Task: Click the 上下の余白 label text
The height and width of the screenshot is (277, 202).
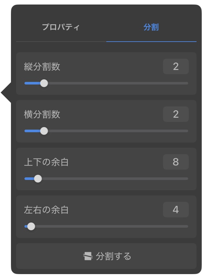Action: 46,162
